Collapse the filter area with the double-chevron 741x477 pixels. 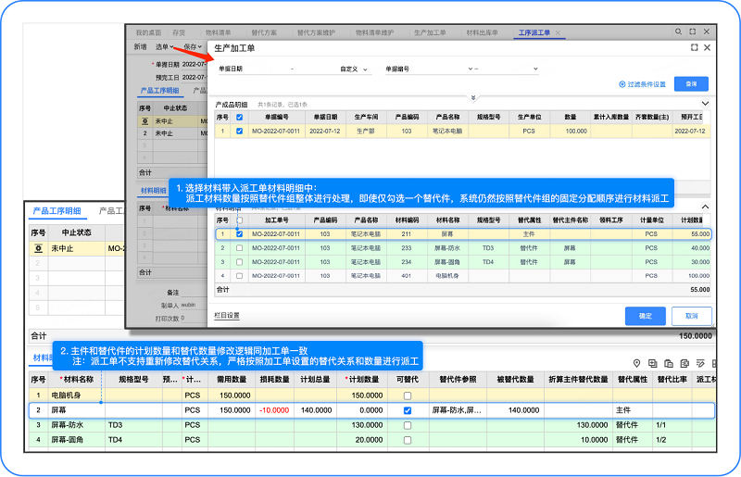coord(473,98)
